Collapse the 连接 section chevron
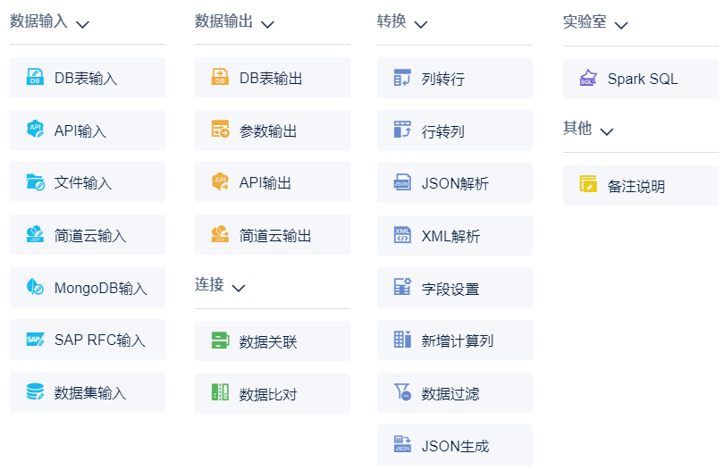The image size is (724, 471). coord(238,288)
